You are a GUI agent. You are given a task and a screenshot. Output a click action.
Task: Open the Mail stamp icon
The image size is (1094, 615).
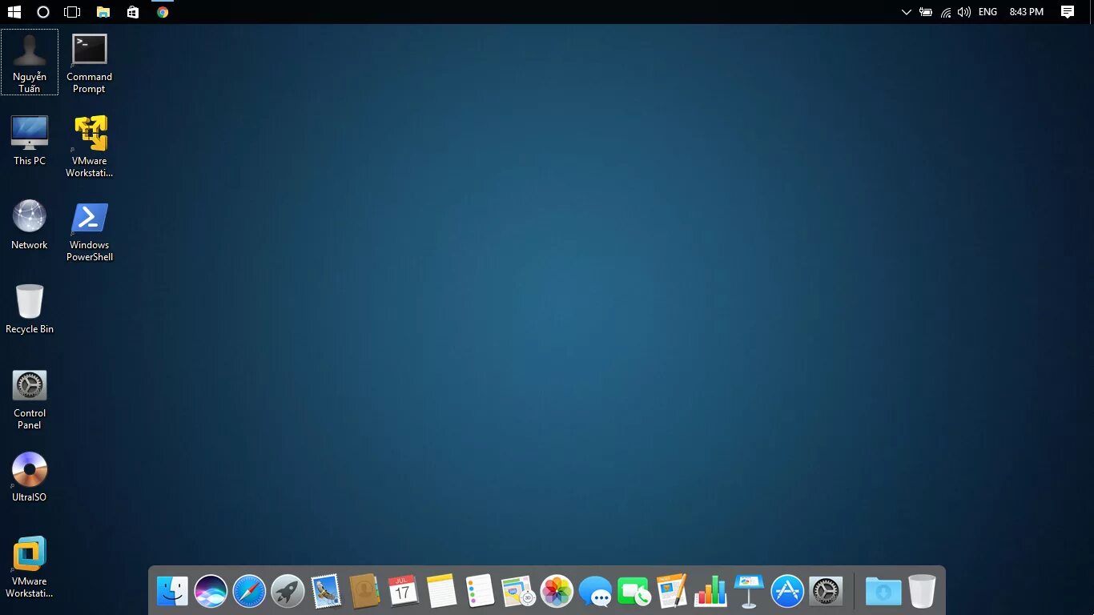point(326,592)
